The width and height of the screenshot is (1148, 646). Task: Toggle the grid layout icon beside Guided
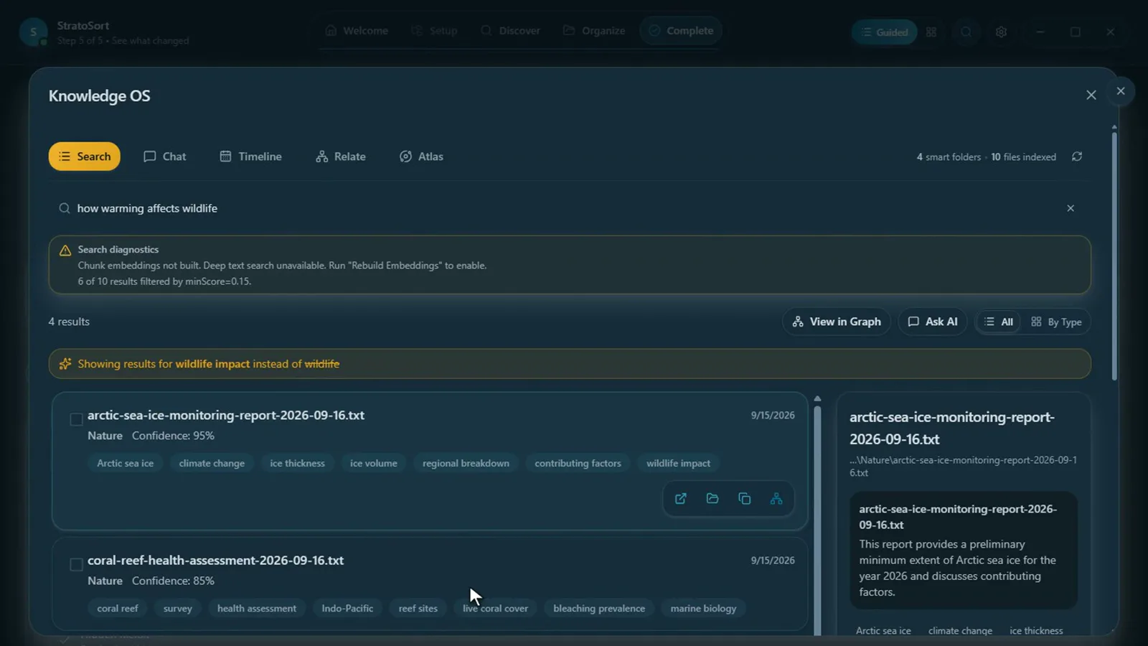pos(931,32)
